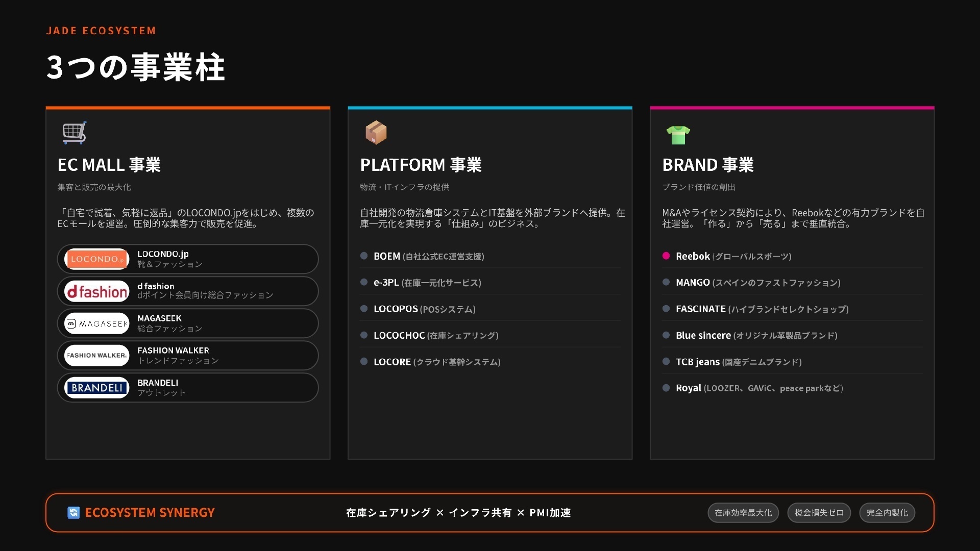The width and height of the screenshot is (980, 551).
Task: Click the ブランド価値の創出 subtitle
Action: point(699,187)
